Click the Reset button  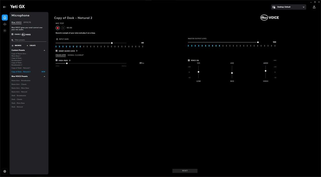pos(185,171)
